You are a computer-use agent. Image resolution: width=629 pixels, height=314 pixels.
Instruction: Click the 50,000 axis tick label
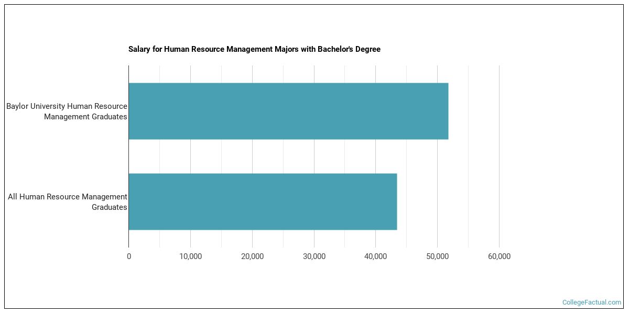pyautogui.click(x=437, y=256)
